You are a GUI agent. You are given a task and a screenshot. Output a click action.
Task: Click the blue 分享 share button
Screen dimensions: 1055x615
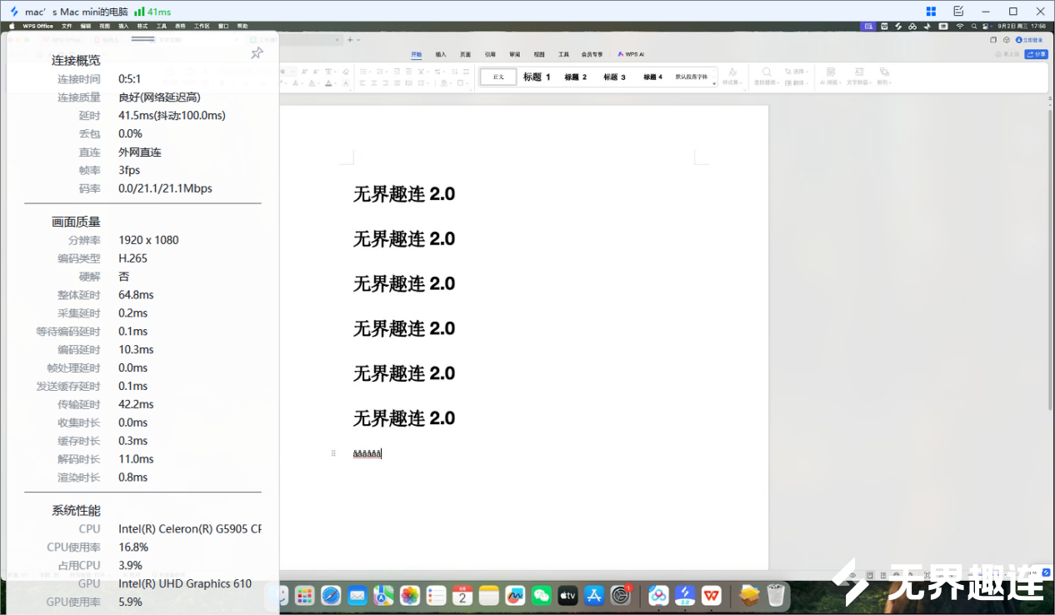coord(1037,54)
